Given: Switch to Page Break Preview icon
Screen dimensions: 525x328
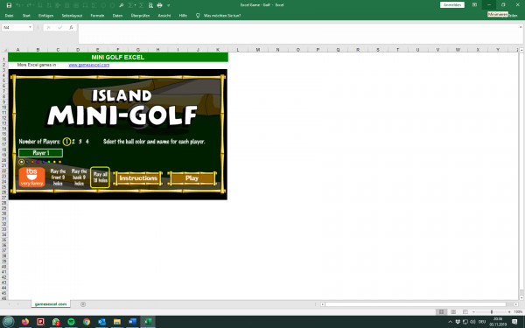Looking at the screenshot, I should [465, 312].
